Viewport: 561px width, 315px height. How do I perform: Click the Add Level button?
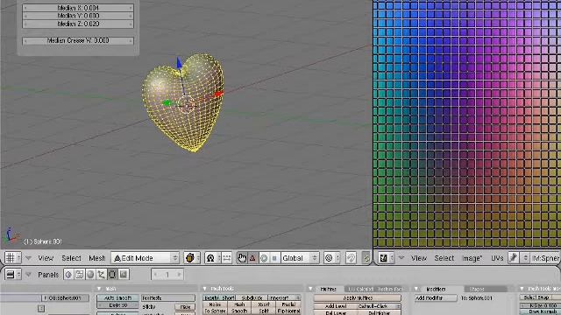pyautogui.click(x=335, y=306)
